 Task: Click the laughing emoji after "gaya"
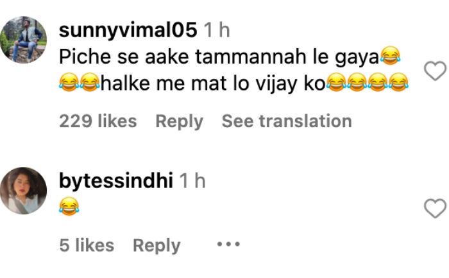pos(390,56)
